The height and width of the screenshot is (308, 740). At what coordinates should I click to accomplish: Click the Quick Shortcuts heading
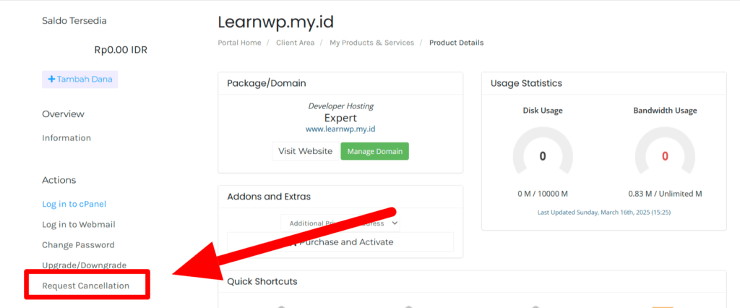pyautogui.click(x=262, y=281)
